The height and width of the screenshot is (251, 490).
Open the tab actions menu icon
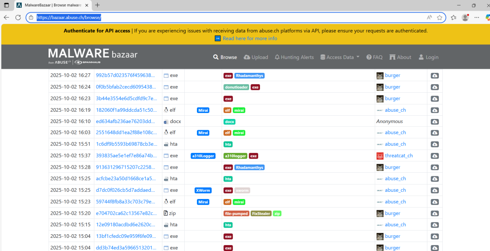6,5
